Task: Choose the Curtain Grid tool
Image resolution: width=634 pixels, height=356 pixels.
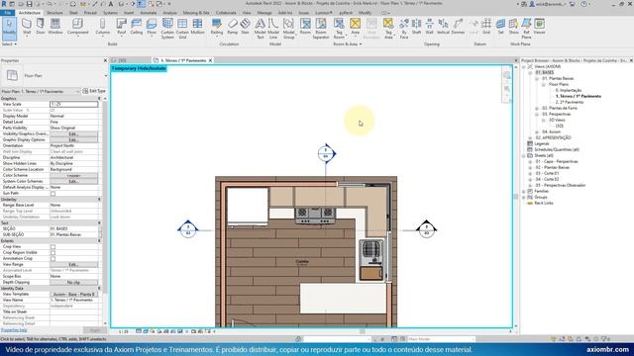Action: [182, 29]
